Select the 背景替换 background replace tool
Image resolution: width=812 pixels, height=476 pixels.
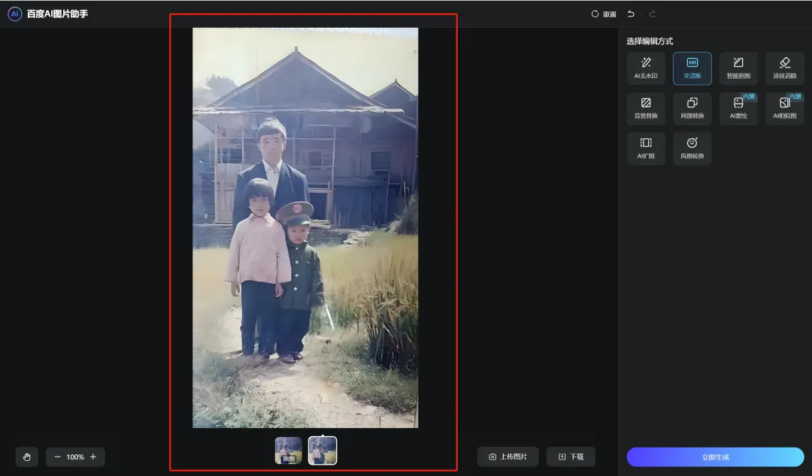click(646, 108)
